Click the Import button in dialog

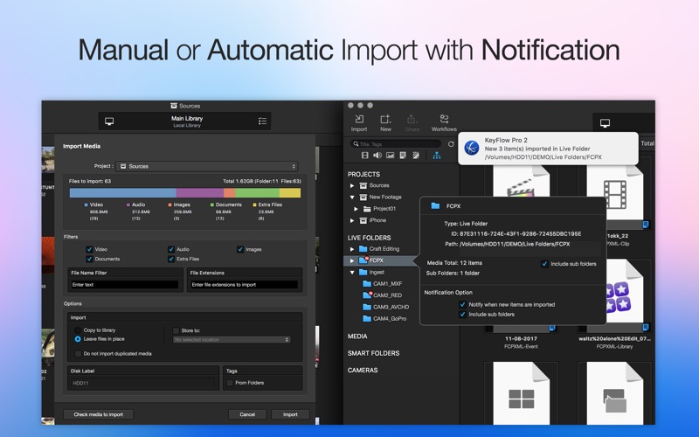pos(290,414)
